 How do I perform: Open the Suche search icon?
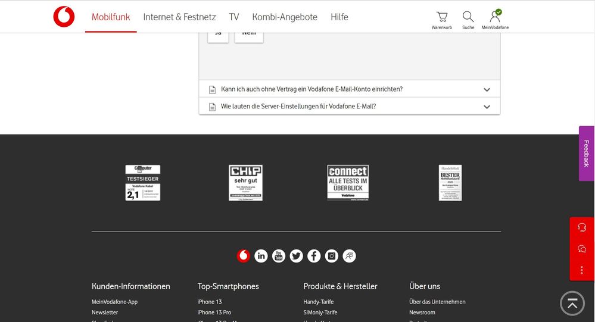pyautogui.click(x=468, y=20)
